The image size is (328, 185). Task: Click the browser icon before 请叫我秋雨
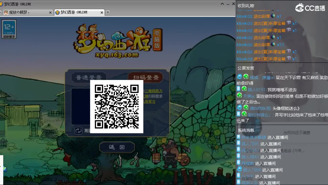coord(240,108)
